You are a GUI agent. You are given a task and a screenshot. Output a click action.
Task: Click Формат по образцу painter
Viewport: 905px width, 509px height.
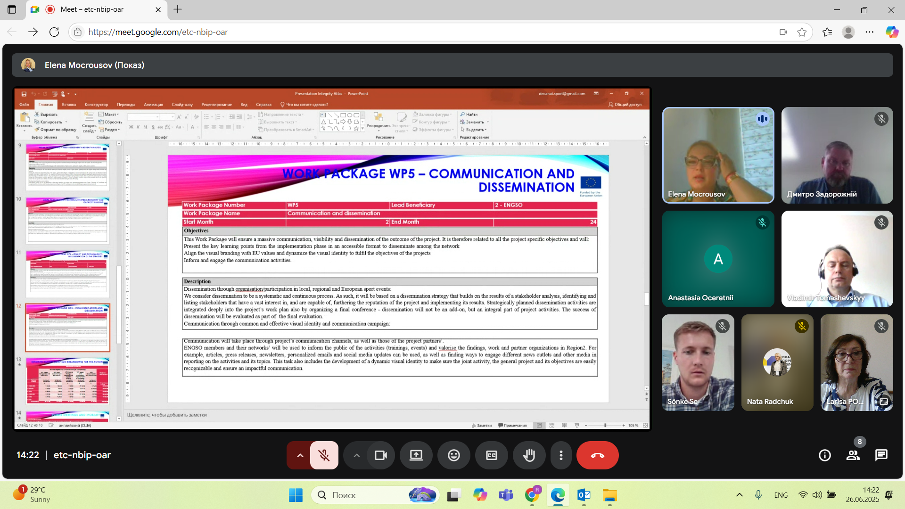click(x=56, y=130)
